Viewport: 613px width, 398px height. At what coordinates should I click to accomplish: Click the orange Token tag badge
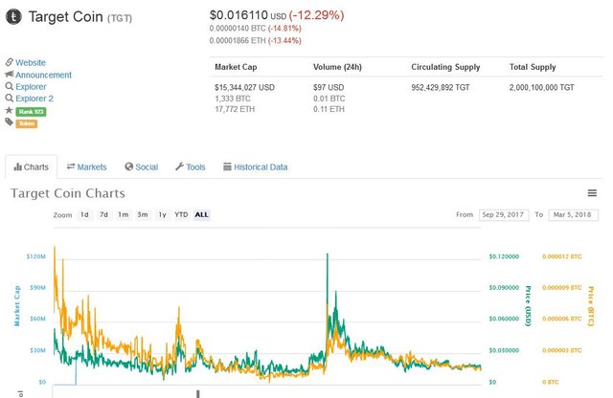tap(27, 123)
